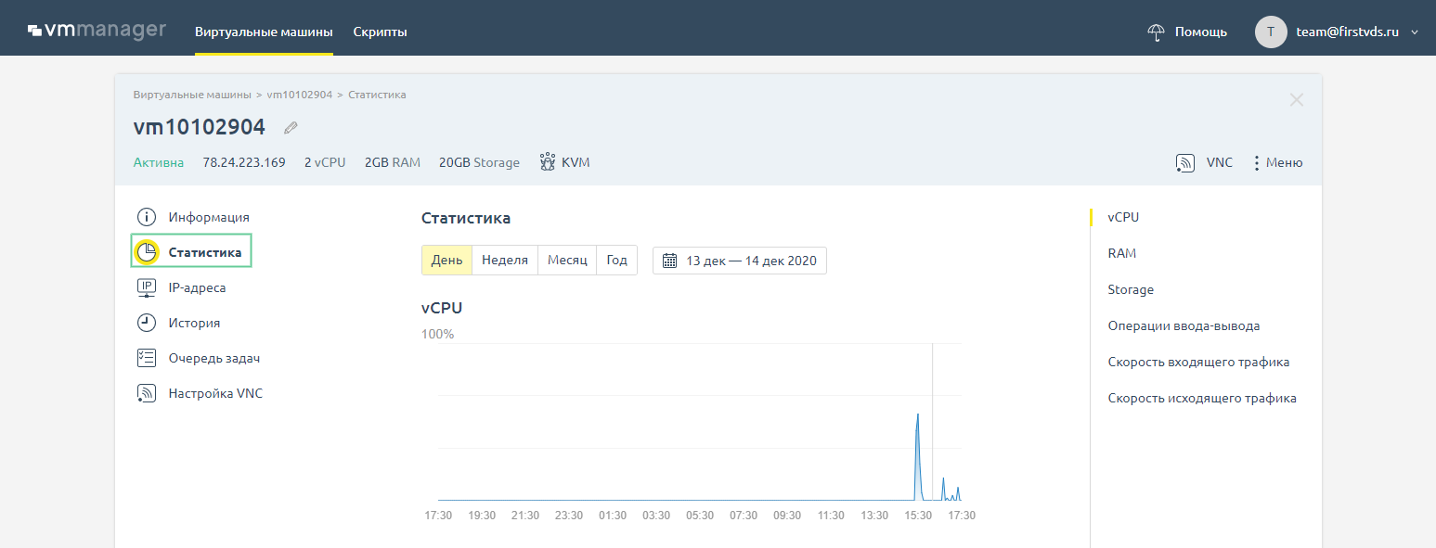Switch the period to Год

point(616,261)
